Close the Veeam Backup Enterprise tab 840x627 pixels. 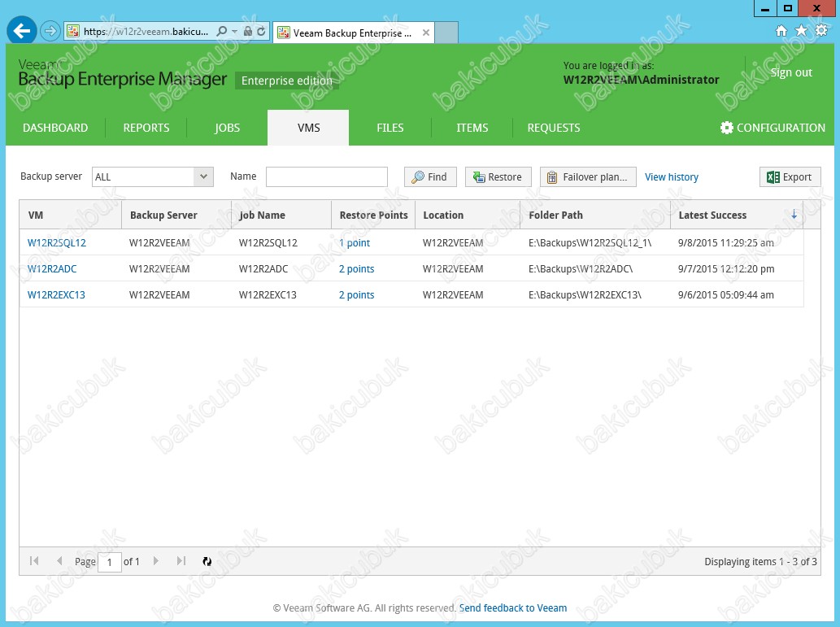(x=426, y=33)
